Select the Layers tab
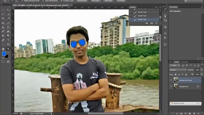The image size is (204, 115). pos(177,62)
